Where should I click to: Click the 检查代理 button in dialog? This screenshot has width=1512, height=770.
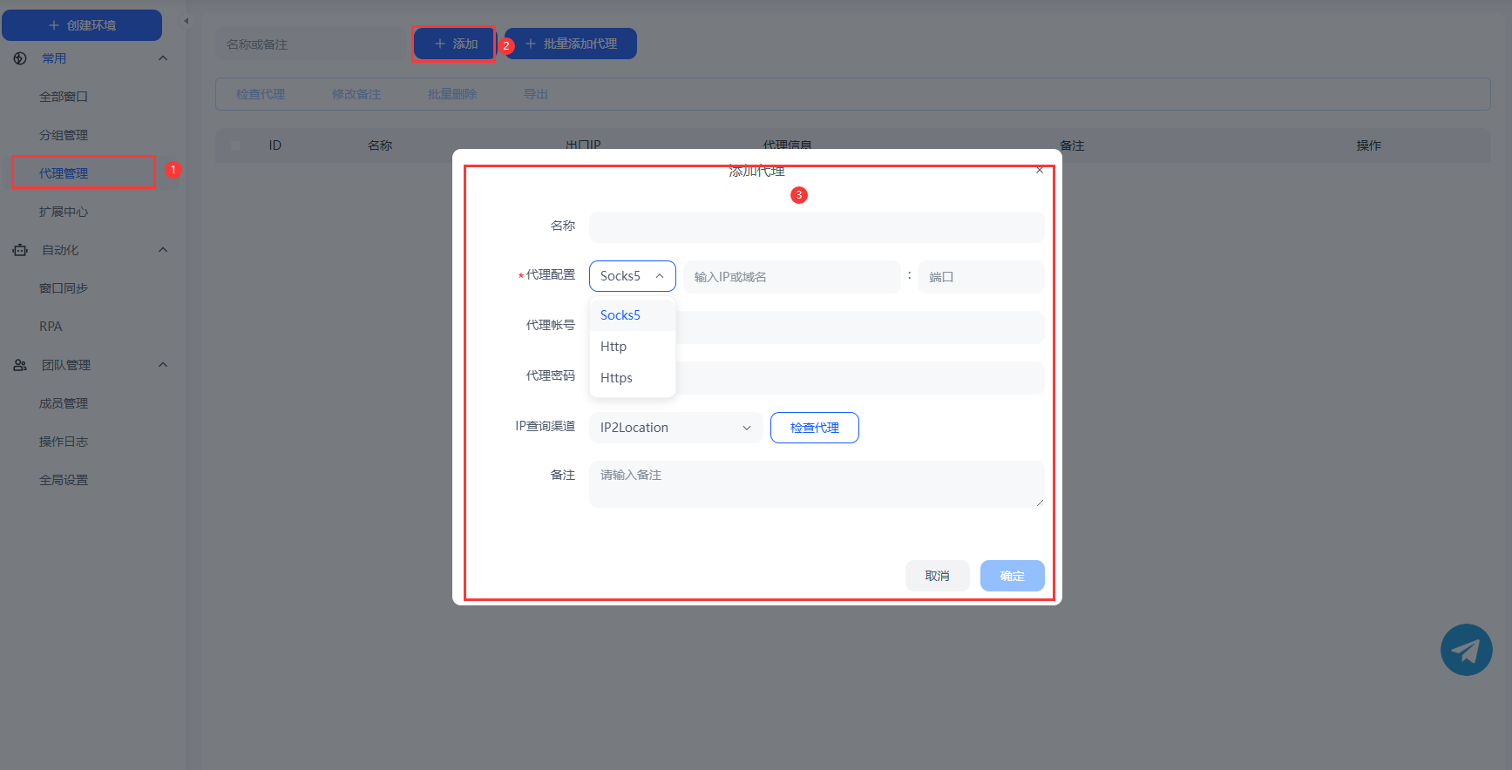[814, 428]
